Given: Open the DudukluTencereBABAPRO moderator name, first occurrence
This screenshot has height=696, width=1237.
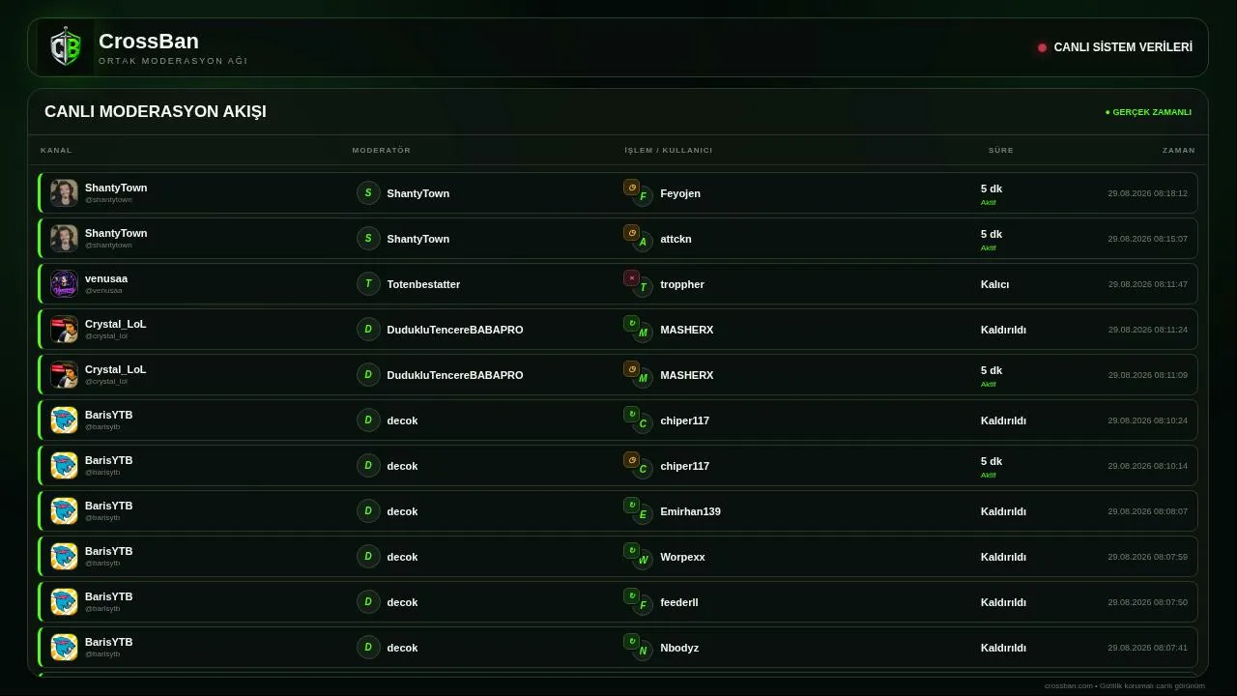Looking at the screenshot, I should 455,330.
